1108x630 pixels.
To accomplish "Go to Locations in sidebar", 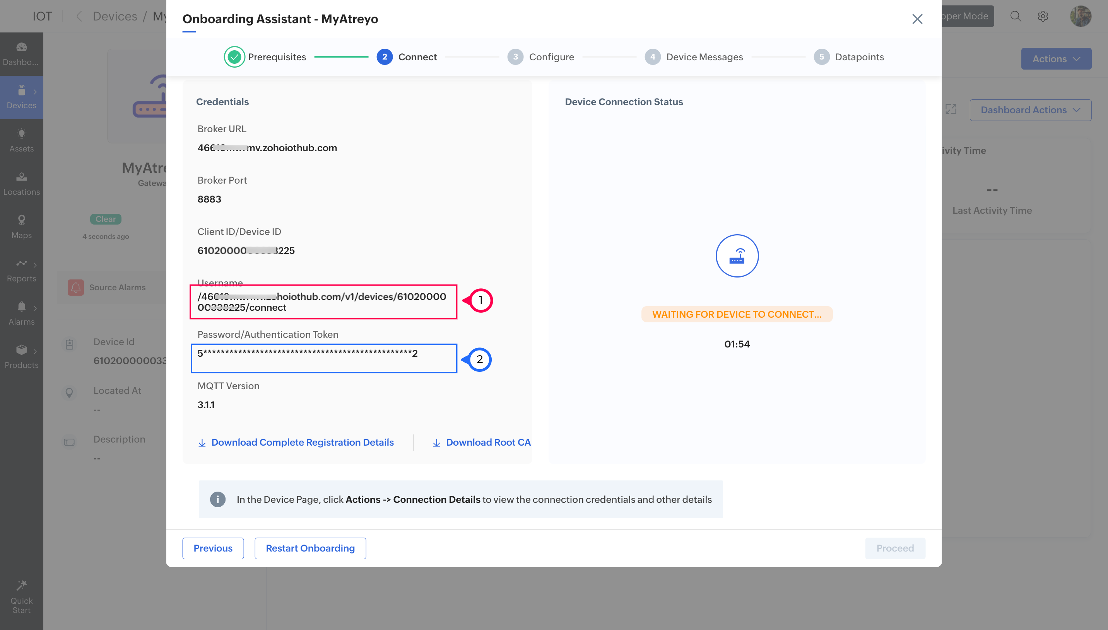I will (x=21, y=183).
